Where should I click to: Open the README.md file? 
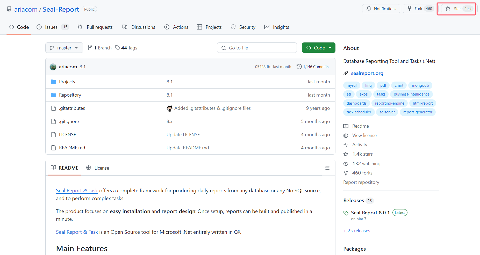click(72, 148)
